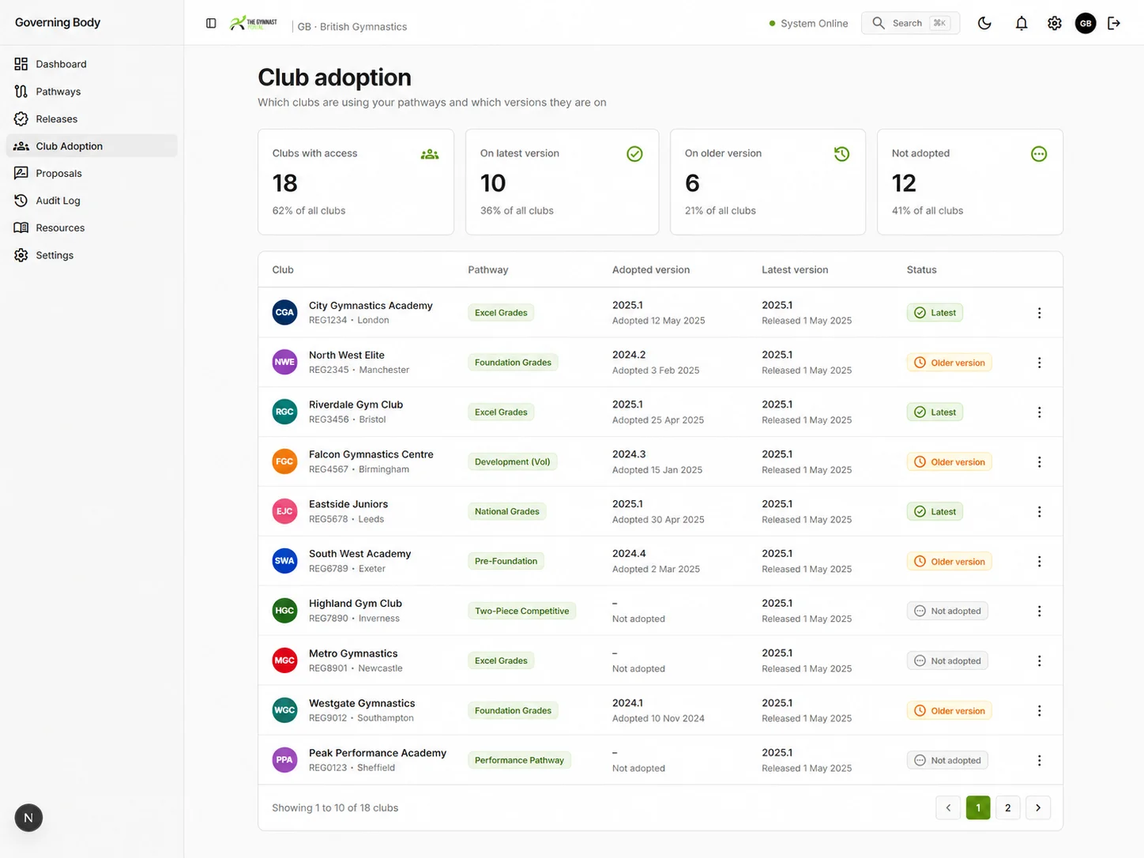Click The Gymnast logo

point(254,24)
